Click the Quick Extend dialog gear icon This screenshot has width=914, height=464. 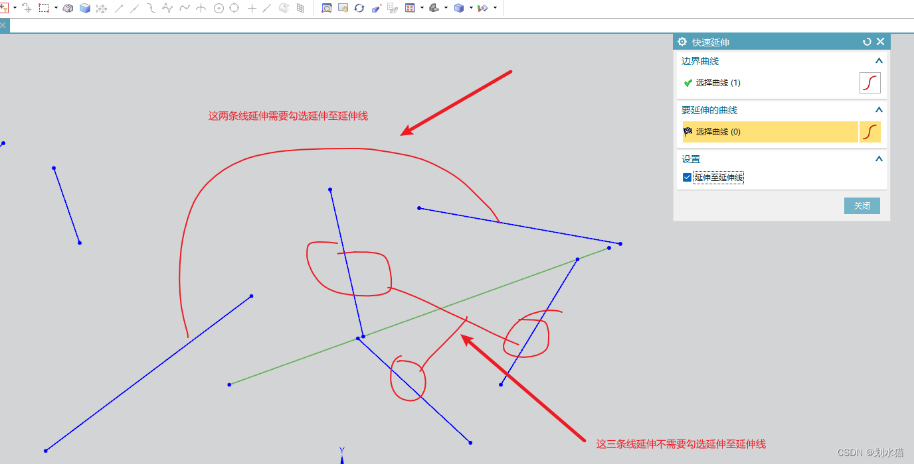tap(682, 41)
